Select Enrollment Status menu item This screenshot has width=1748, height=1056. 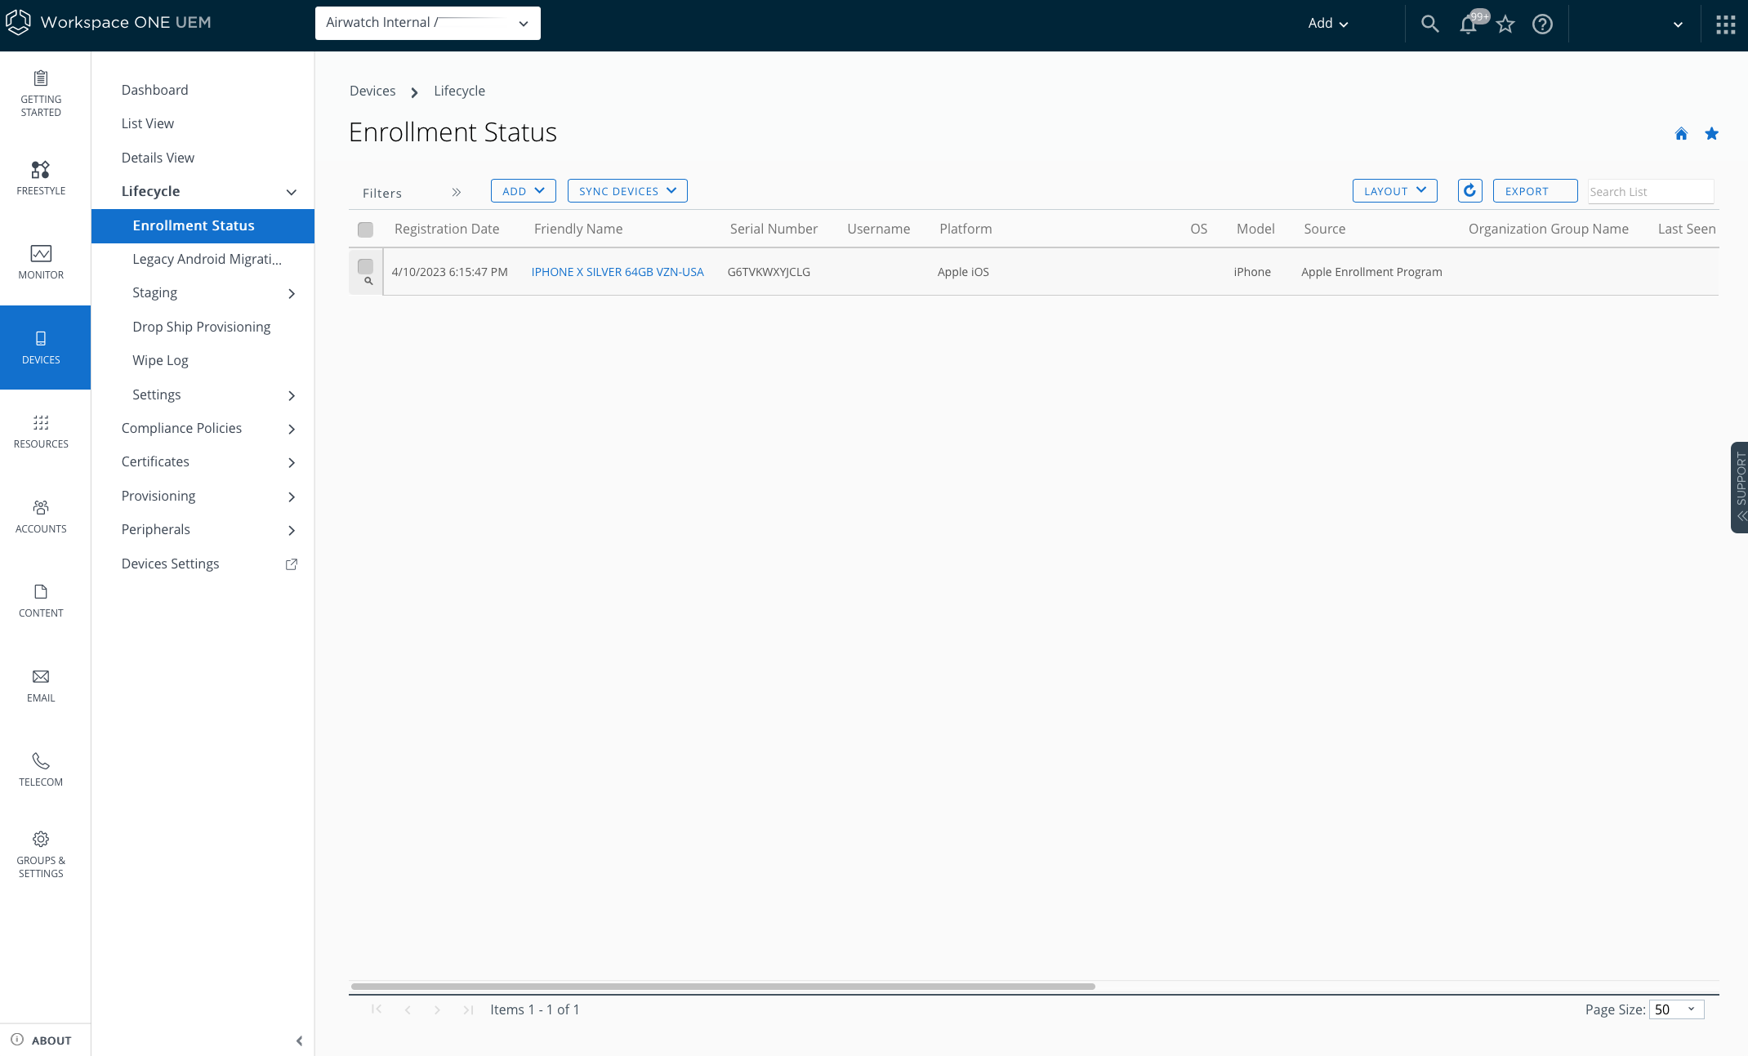pyautogui.click(x=203, y=225)
